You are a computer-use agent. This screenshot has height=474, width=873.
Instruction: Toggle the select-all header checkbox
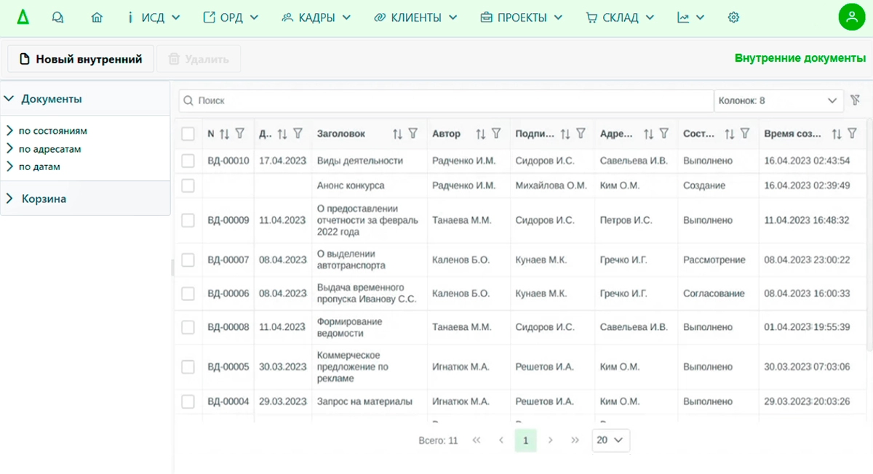point(188,134)
